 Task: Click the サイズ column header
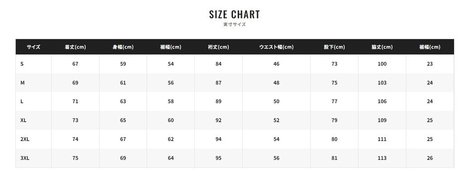tap(34, 47)
